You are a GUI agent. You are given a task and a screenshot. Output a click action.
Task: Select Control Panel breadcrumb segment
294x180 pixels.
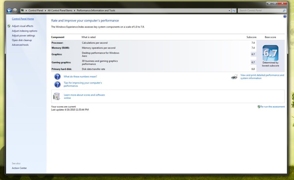point(36,11)
